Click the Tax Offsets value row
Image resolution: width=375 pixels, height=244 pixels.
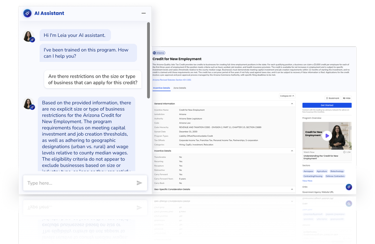(218, 140)
